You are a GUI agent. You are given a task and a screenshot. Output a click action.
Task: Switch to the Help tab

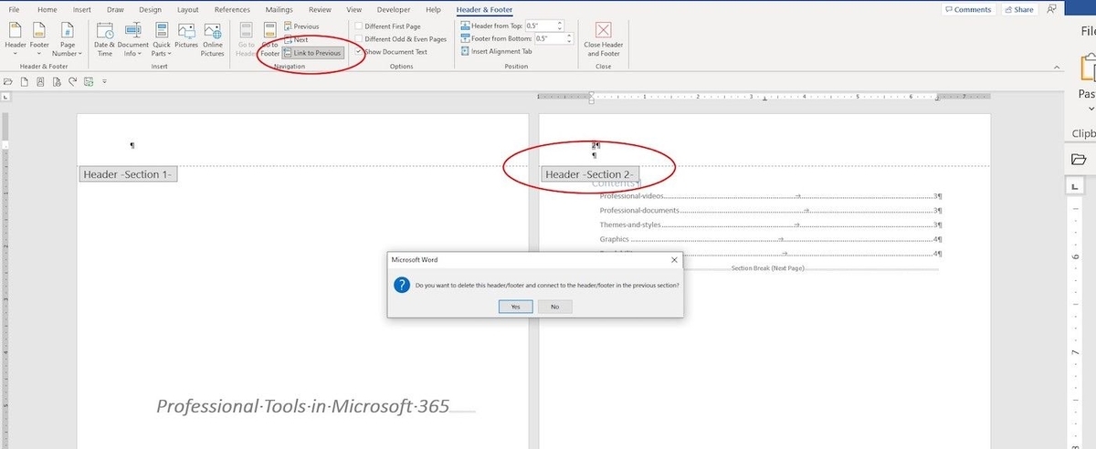[x=434, y=9]
